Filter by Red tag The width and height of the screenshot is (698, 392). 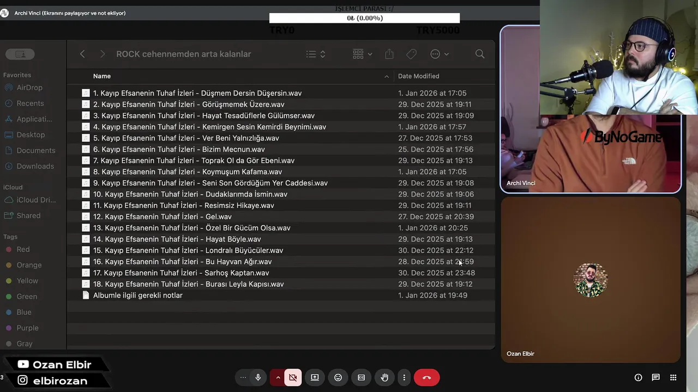pyautogui.click(x=17, y=249)
